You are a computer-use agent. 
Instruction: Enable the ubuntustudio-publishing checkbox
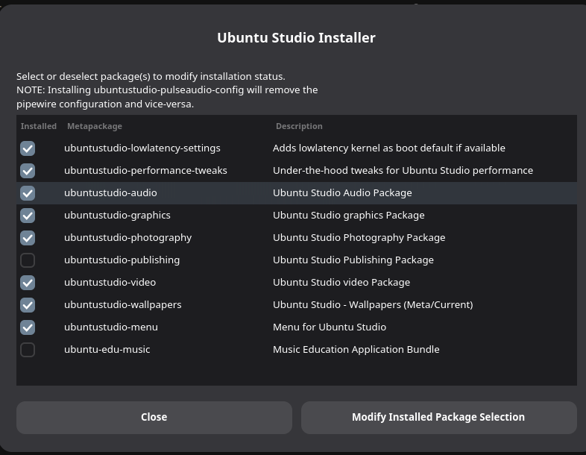[28, 260]
